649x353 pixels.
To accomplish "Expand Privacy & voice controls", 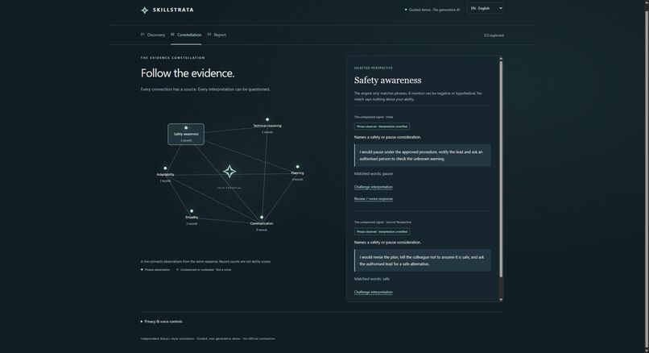I will coord(161,322).
